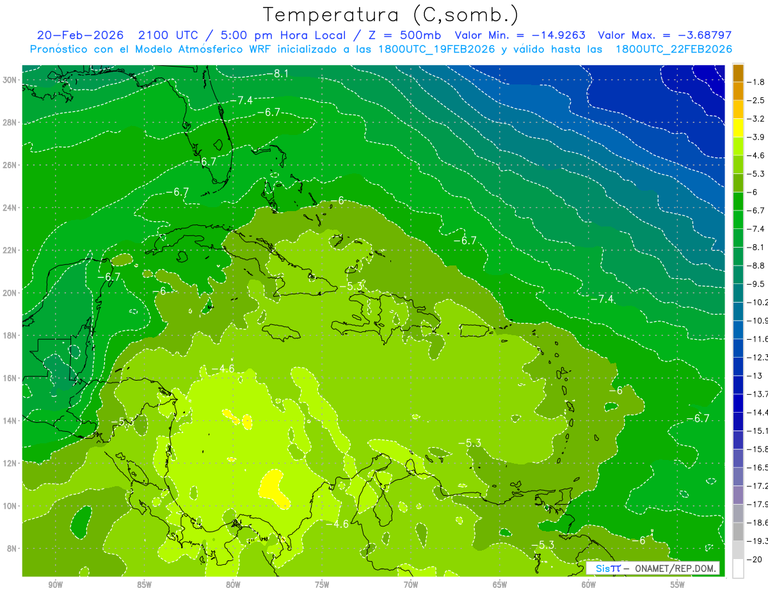The height and width of the screenshot is (593, 768).
Task: Click the colorbar label "-9.5"
Action: [x=757, y=284]
